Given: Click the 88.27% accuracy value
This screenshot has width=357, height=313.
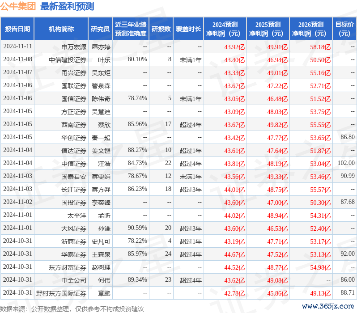Looking at the screenshot, I should tap(137, 150).
